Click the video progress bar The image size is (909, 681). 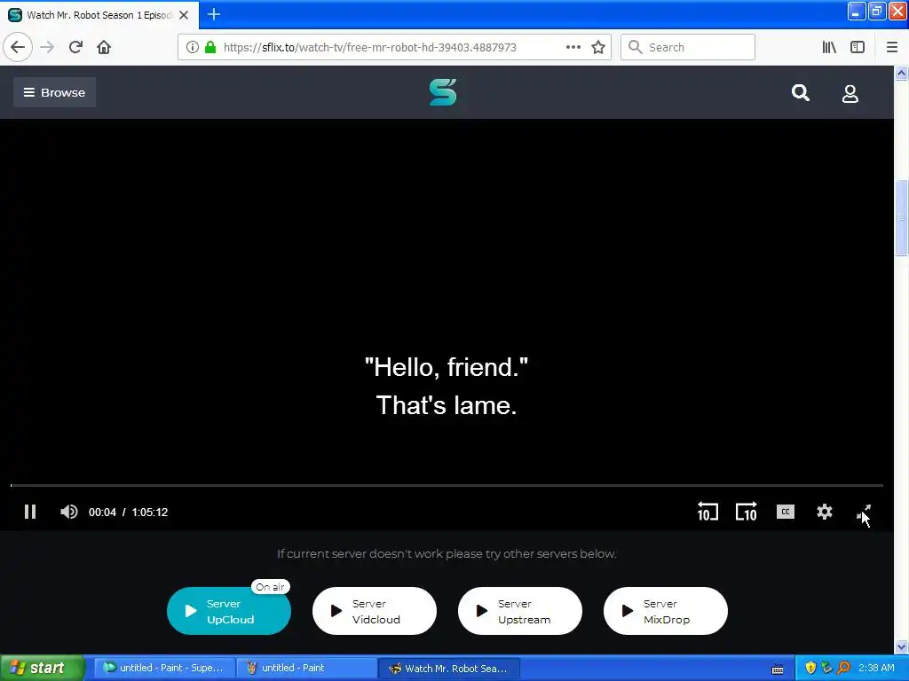point(447,485)
